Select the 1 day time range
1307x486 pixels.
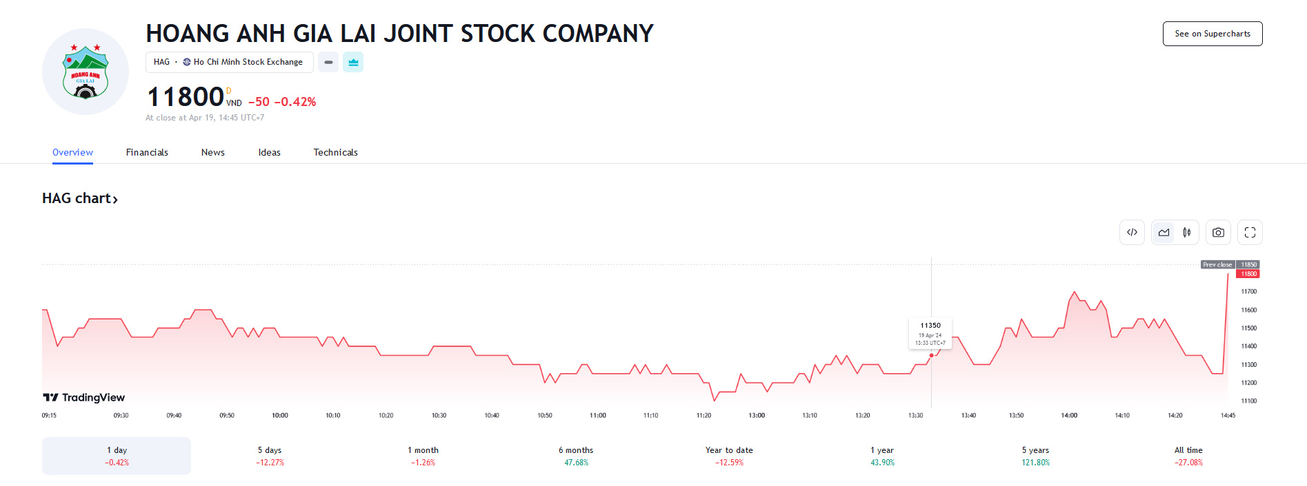[117, 456]
